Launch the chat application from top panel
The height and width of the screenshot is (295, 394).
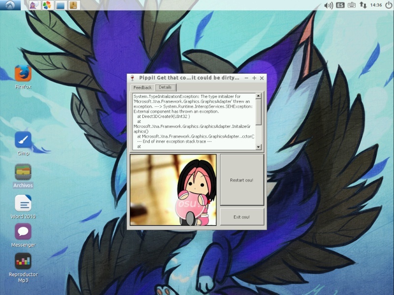[34, 5]
